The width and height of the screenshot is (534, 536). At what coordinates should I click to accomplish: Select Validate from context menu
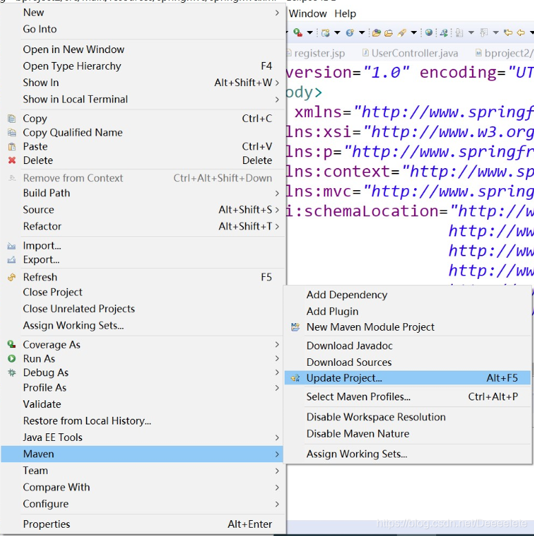pyautogui.click(x=142, y=404)
